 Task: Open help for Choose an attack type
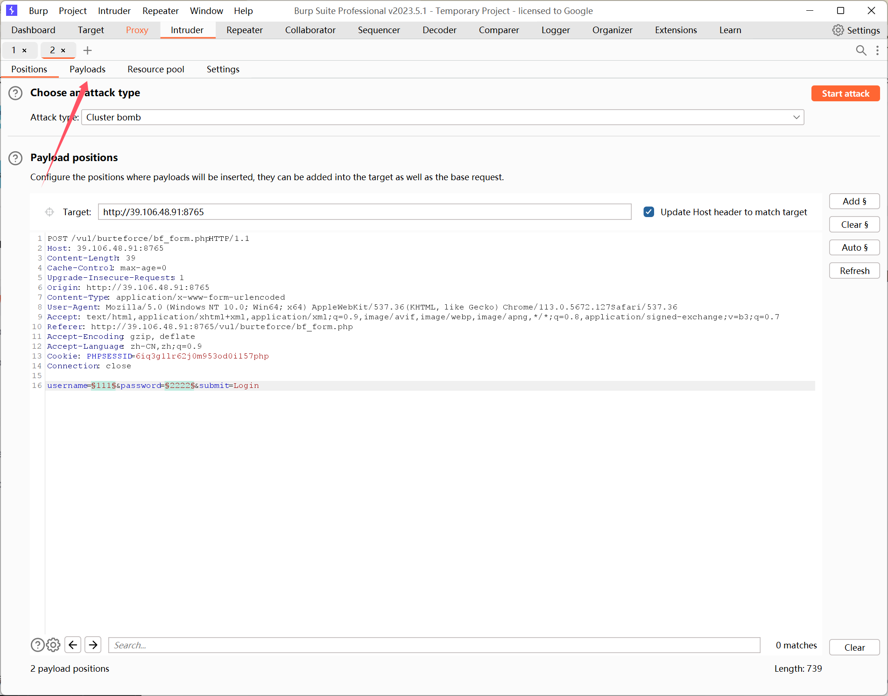point(15,93)
